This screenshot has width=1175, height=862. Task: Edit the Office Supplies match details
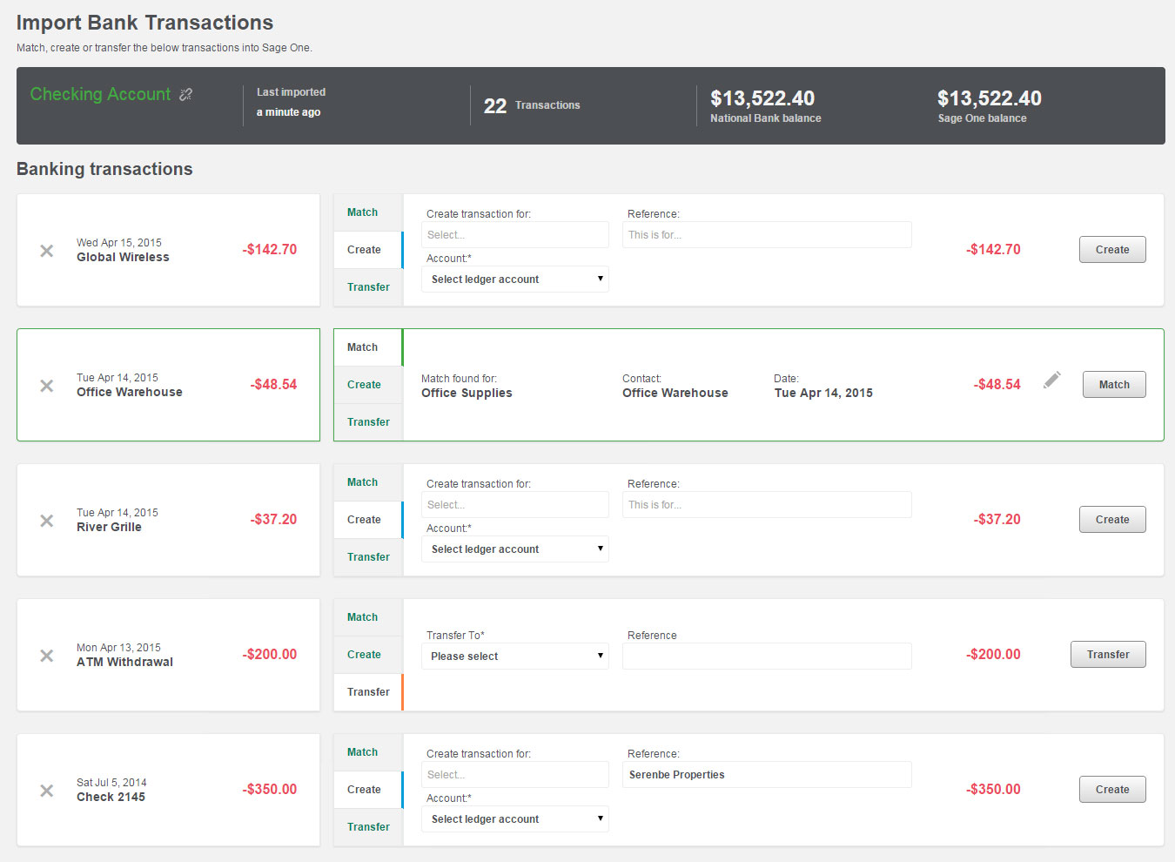[1051, 380]
